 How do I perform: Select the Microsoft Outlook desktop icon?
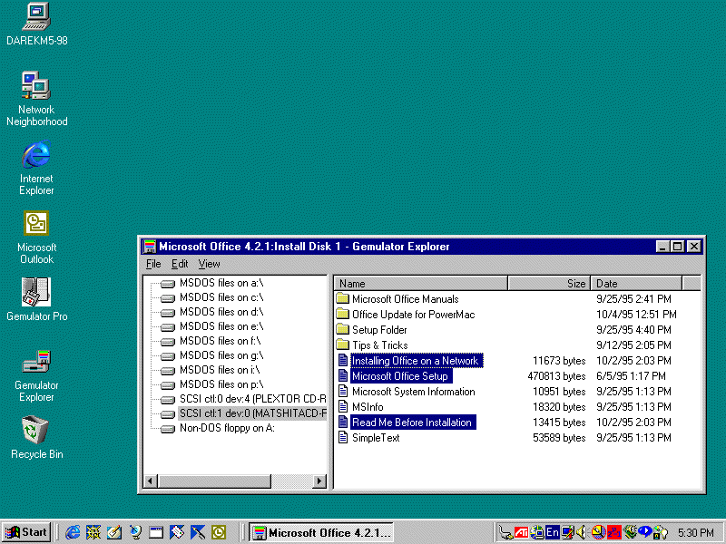[36, 238]
